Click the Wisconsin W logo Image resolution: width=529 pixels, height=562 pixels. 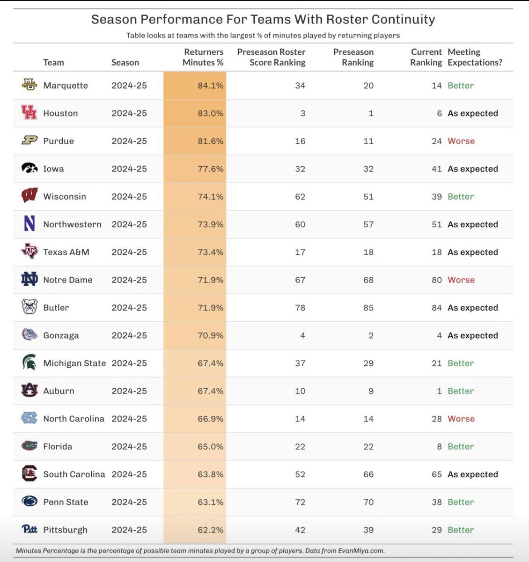click(29, 196)
